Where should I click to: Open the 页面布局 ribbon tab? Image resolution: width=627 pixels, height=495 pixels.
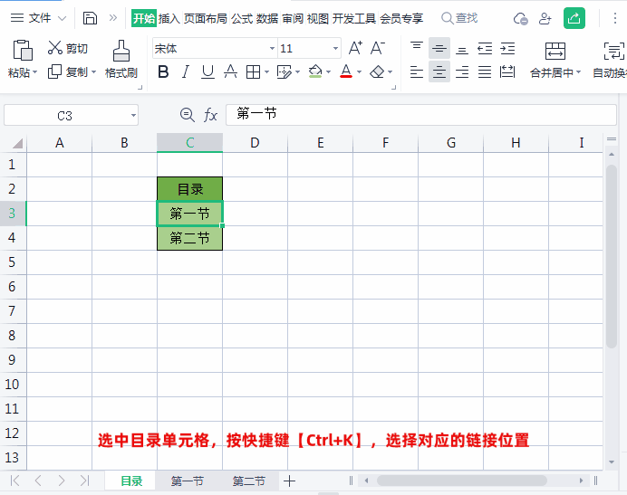(205, 18)
